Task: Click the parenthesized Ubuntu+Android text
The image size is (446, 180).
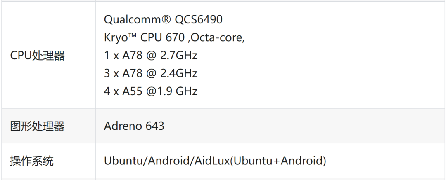Action: pyautogui.click(x=278, y=161)
